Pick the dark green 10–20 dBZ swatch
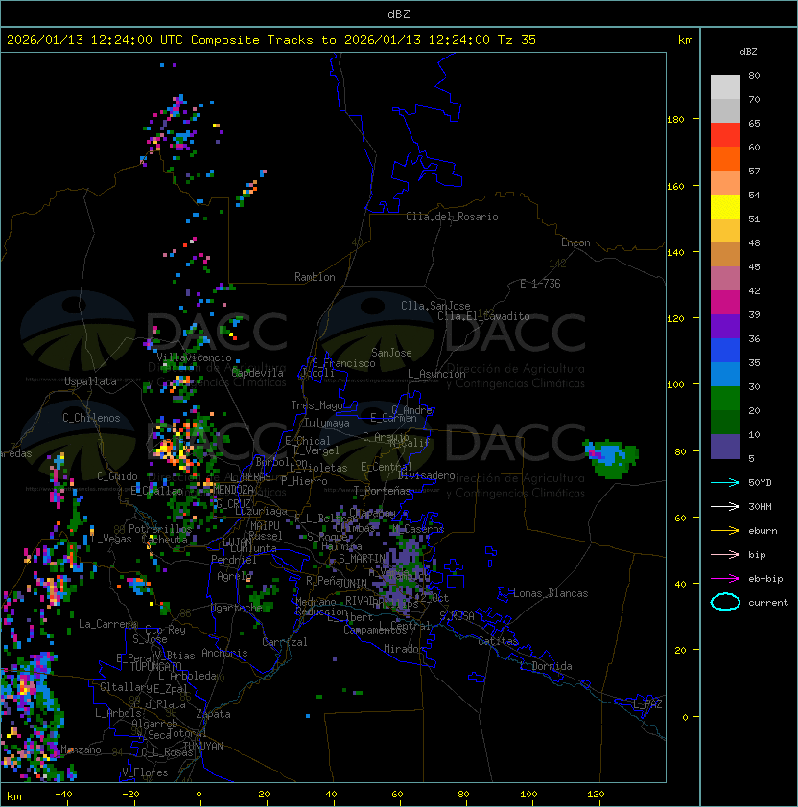Screen dimensions: 798x807 [725, 422]
